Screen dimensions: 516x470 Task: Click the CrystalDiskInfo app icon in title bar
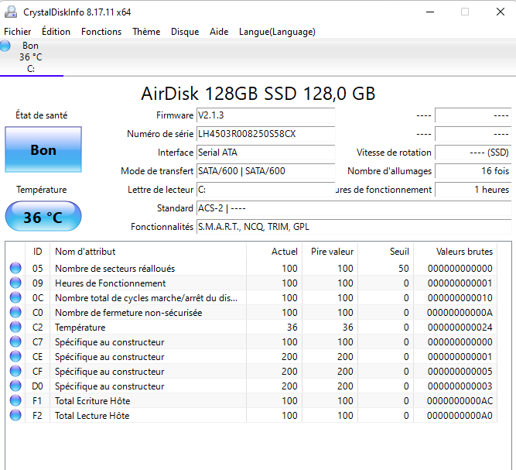[10, 12]
